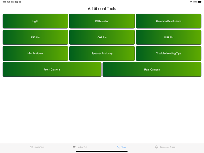Open Common Resolutions reference
The height and width of the screenshot is (153, 204).
[169, 21]
